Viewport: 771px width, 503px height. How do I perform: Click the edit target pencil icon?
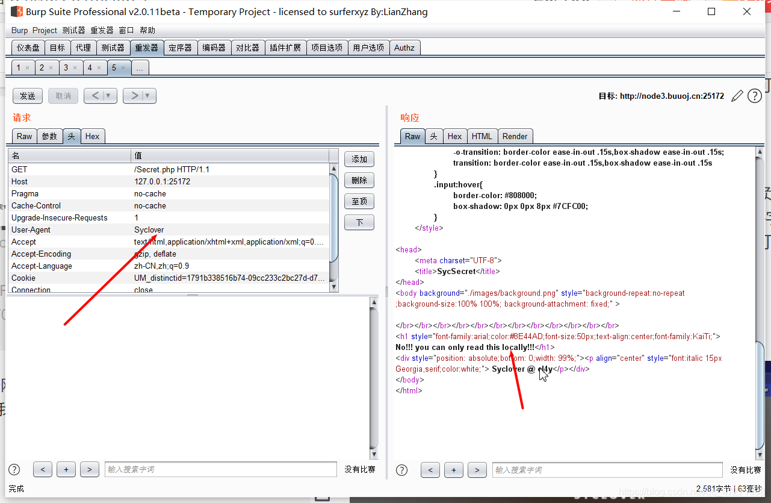pos(737,96)
